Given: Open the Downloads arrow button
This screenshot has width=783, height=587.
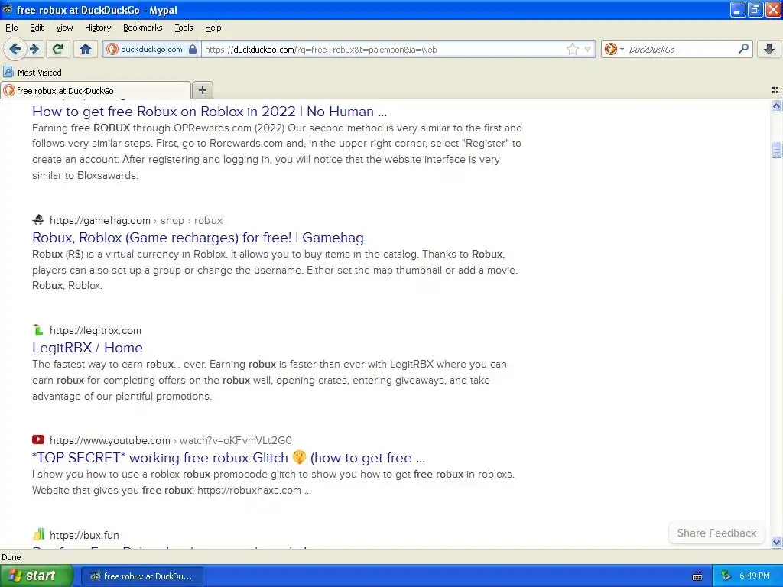Looking at the screenshot, I should [x=769, y=49].
